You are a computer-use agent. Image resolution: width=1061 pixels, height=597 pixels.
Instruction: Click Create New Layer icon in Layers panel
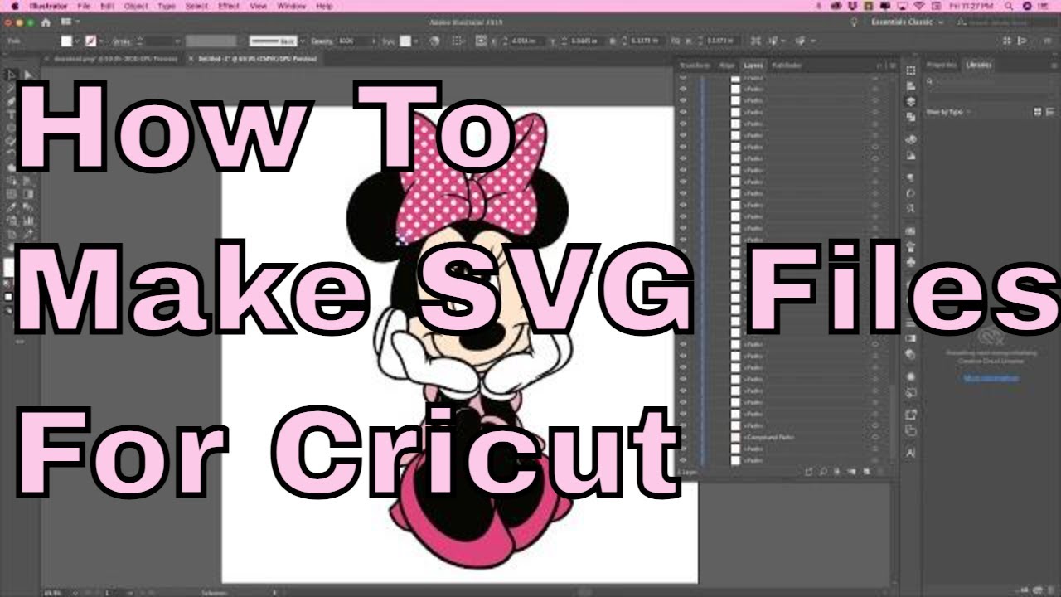(867, 472)
